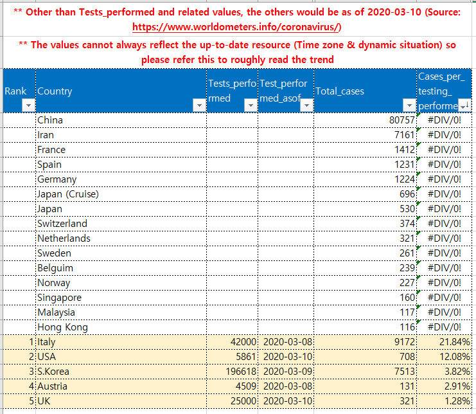Open the worldometers.info coronavirus hyperlink

[237, 27]
